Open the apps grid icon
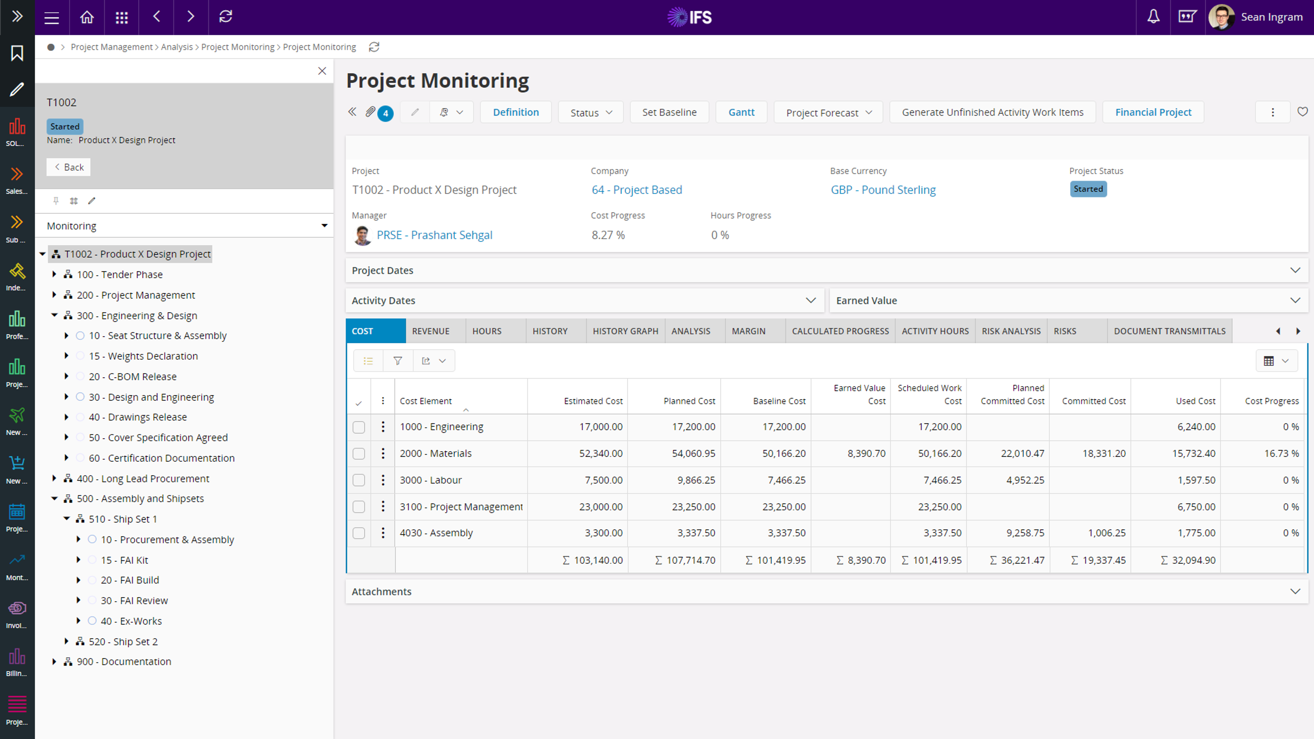Screen dimensions: 1314x739 [x=122, y=17]
